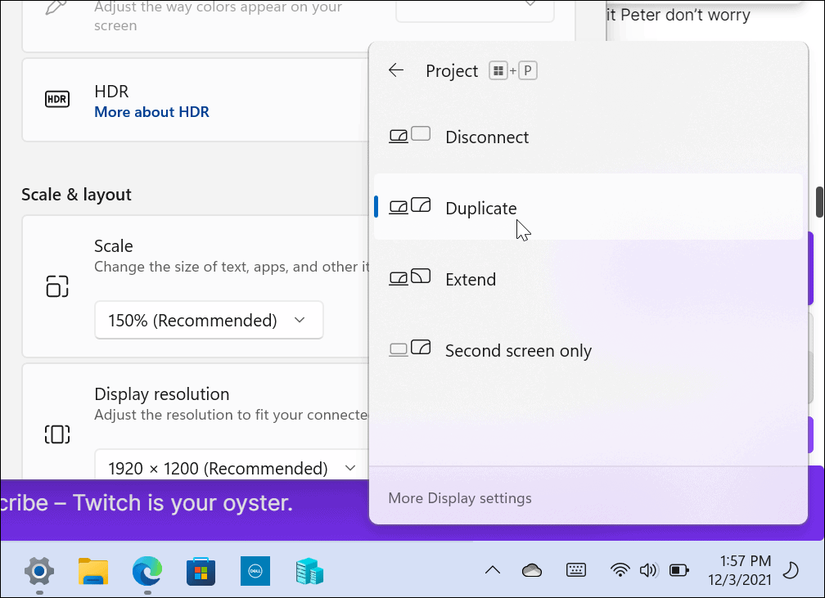Click the Scale setting icon

(56, 286)
